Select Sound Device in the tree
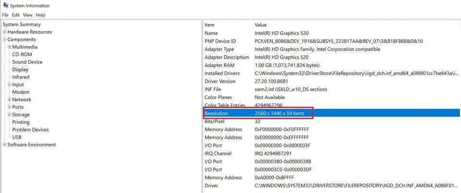This screenshot has height=193, width=461. point(27,62)
